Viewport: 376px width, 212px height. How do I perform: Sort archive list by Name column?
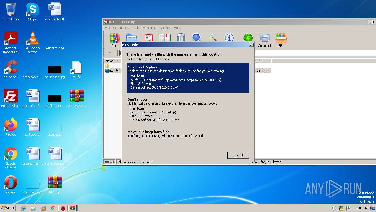click(113, 61)
